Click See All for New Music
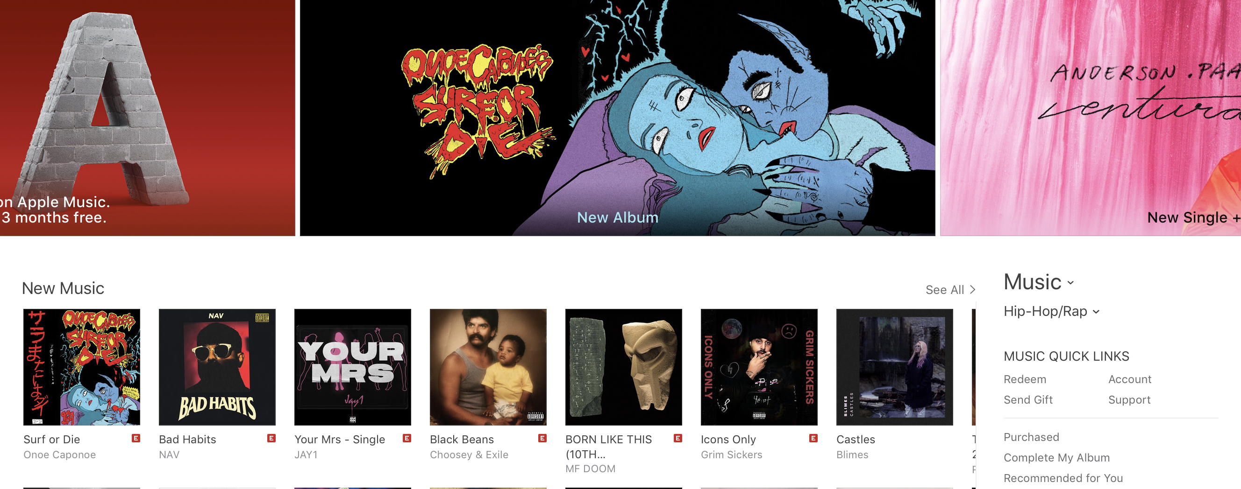Screen dimensions: 1241x489 click(950, 290)
